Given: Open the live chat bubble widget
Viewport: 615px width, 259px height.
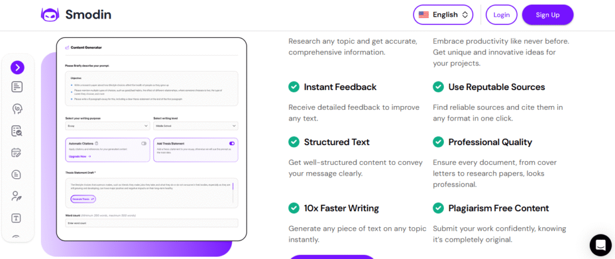Looking at the screenshot, I should [601, 245].
